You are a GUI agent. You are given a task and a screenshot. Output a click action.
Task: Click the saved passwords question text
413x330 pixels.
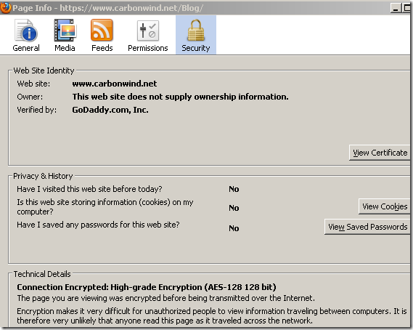tap(98, 225)
